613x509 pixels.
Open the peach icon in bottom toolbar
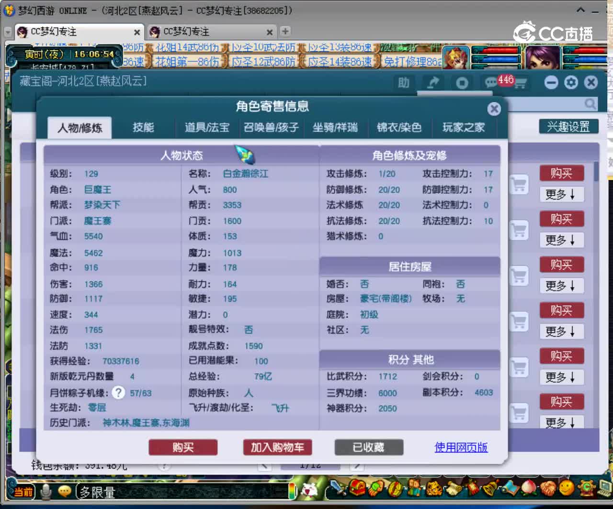[x=529, y=487]
